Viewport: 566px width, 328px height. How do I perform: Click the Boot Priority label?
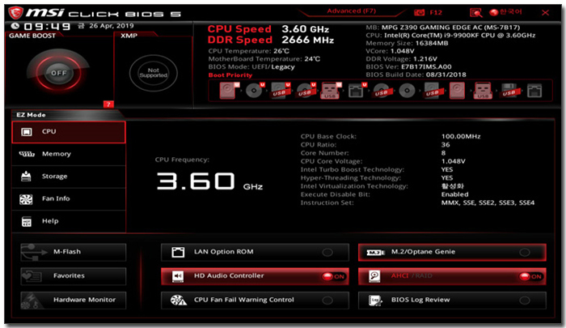(230, 75)
